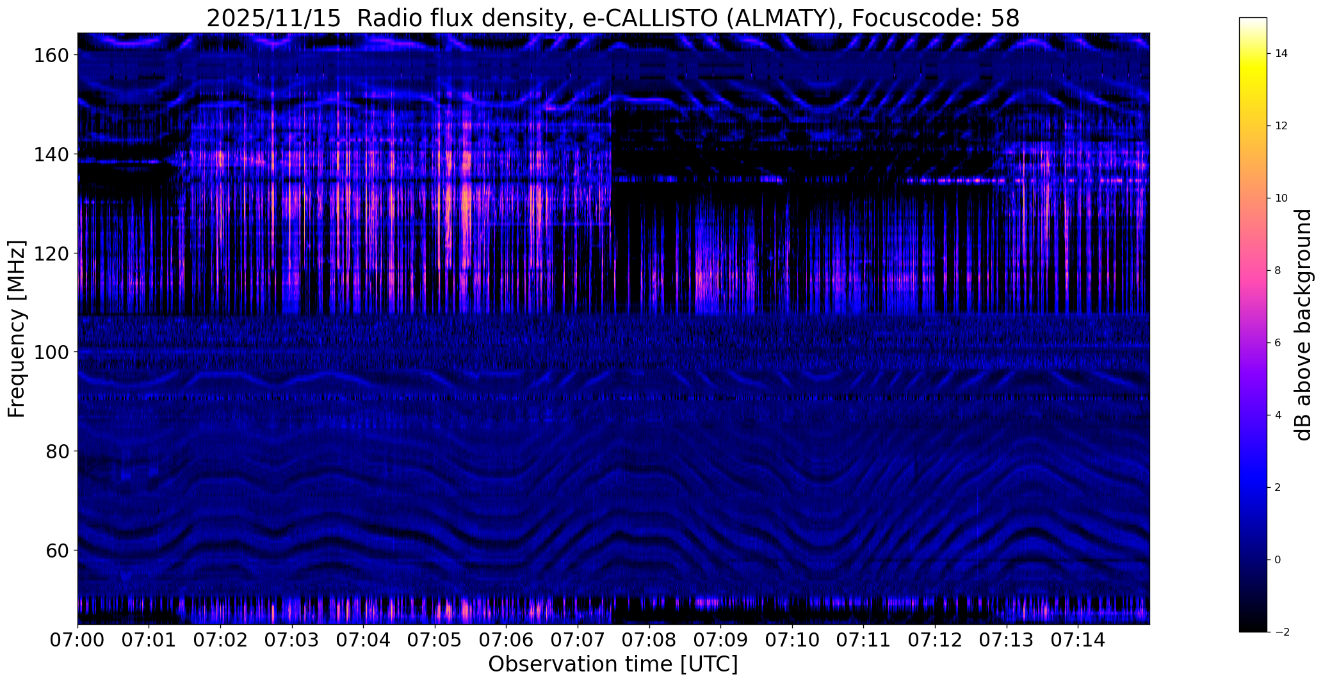This screenshot has height=683, width=1323.
Task: Click the purple band of the colorbar near 5 dB
Action: click(1253, 379)
